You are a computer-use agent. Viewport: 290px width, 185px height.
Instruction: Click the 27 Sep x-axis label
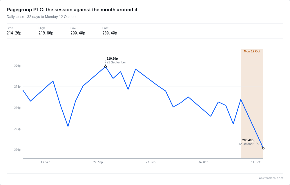151,162
